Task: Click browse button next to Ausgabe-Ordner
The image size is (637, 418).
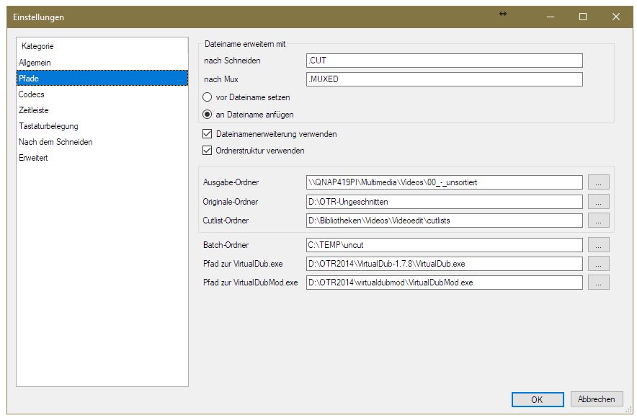Action: point(598,182)
